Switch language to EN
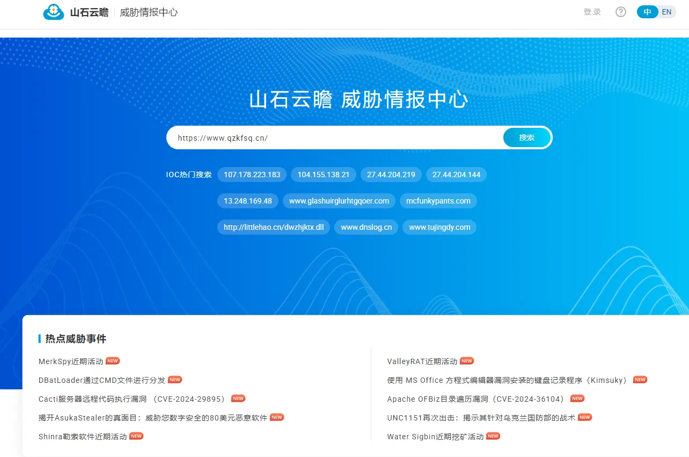Screen dimensions: 689x457 click(x=666, y=12)
